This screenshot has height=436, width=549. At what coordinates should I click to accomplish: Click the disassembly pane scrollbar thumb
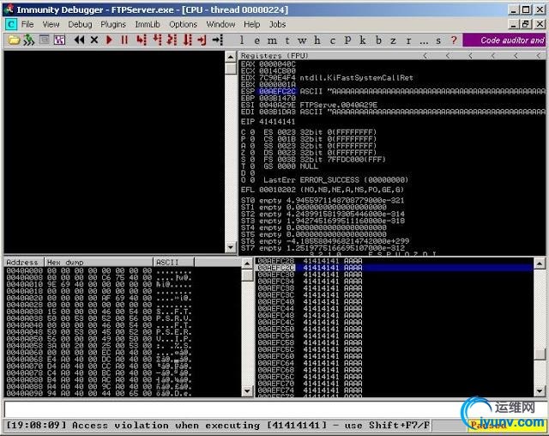tap(231, 68)
